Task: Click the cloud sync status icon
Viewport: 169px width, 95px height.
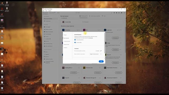Action: pyautogui.click(x=121, y=13)
